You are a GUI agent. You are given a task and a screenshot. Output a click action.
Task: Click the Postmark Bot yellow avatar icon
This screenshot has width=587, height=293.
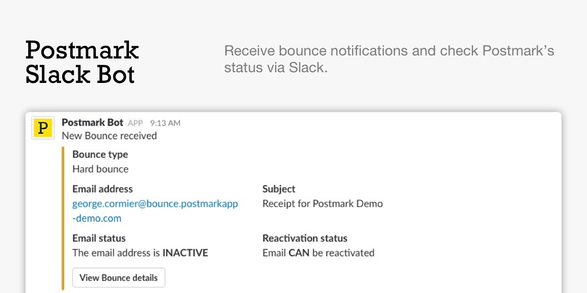(43, 128)
